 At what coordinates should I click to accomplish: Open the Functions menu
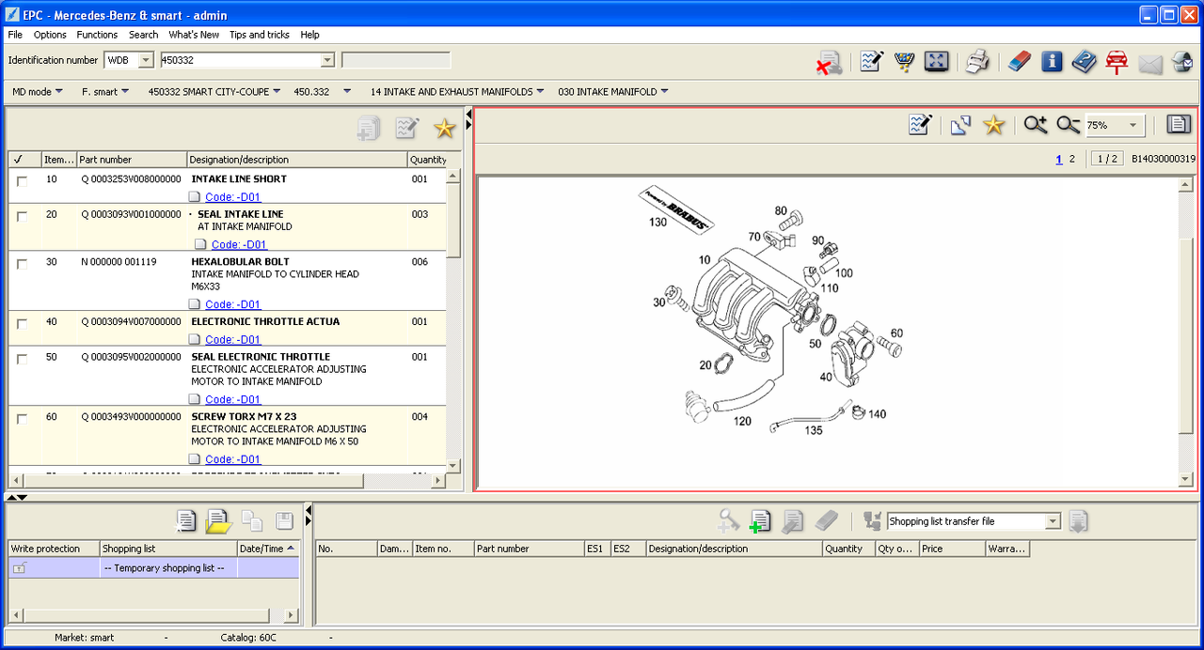tap(97, 35)
